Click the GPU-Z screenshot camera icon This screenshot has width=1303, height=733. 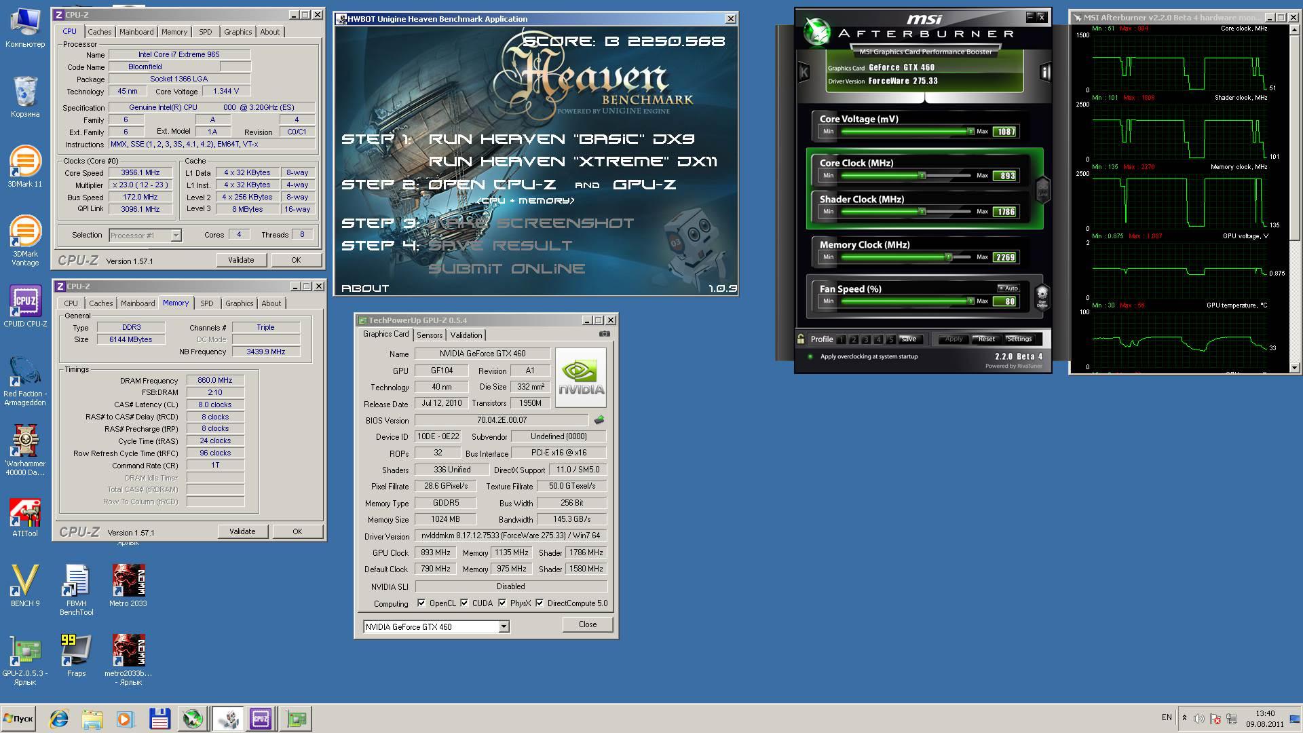click(605, 334)
